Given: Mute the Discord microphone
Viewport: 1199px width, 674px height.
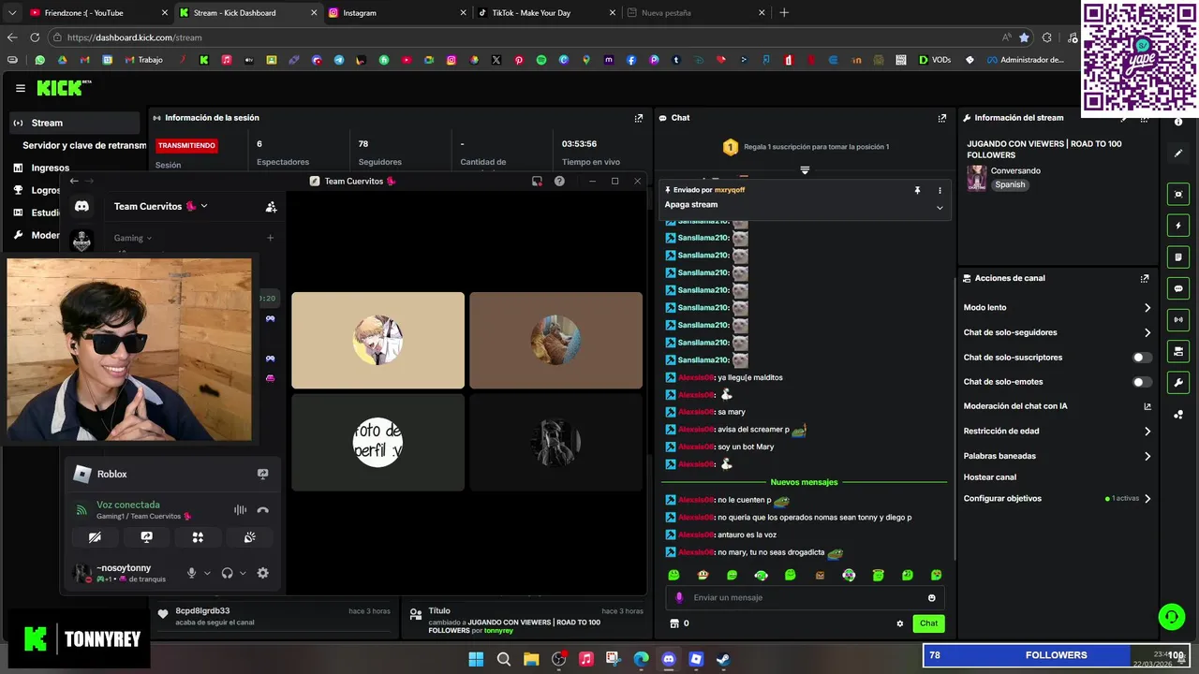Looking at the screenshot, I should click(192, 573).
